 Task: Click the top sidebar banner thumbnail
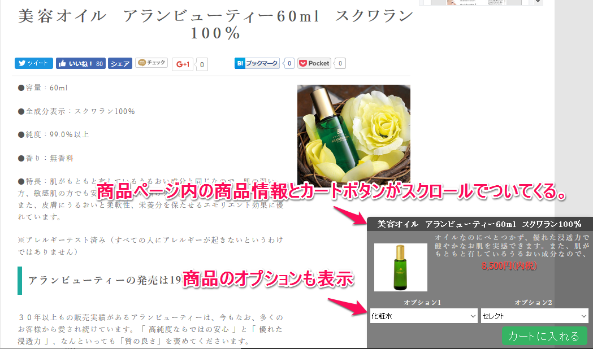[x=481, y=3]
